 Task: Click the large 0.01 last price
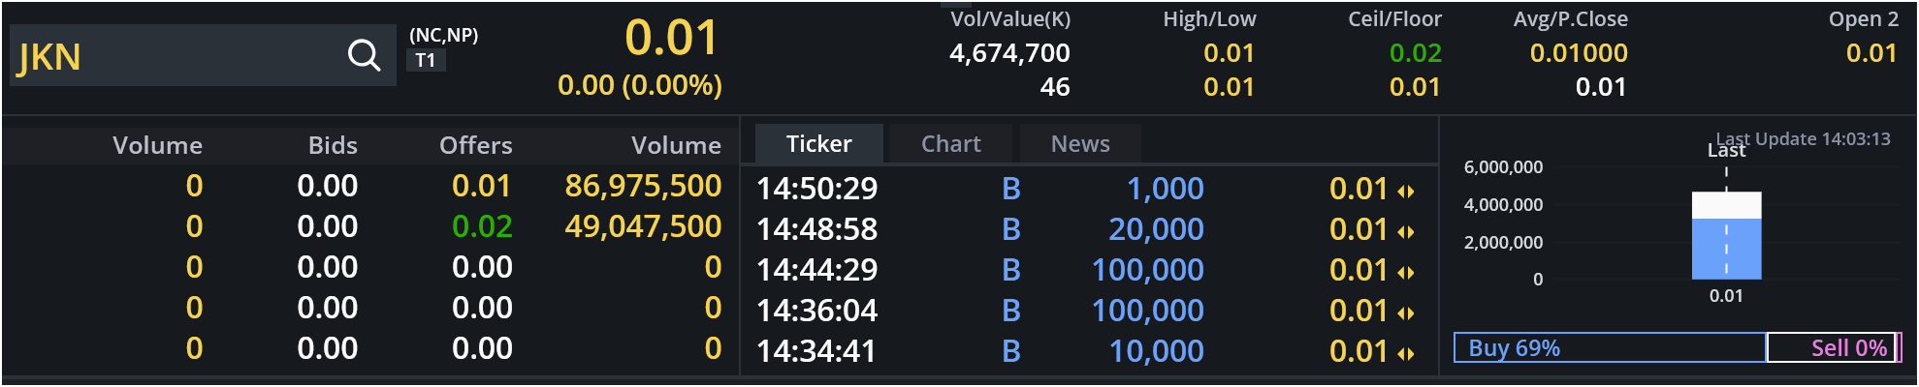[x=671, y=39]
